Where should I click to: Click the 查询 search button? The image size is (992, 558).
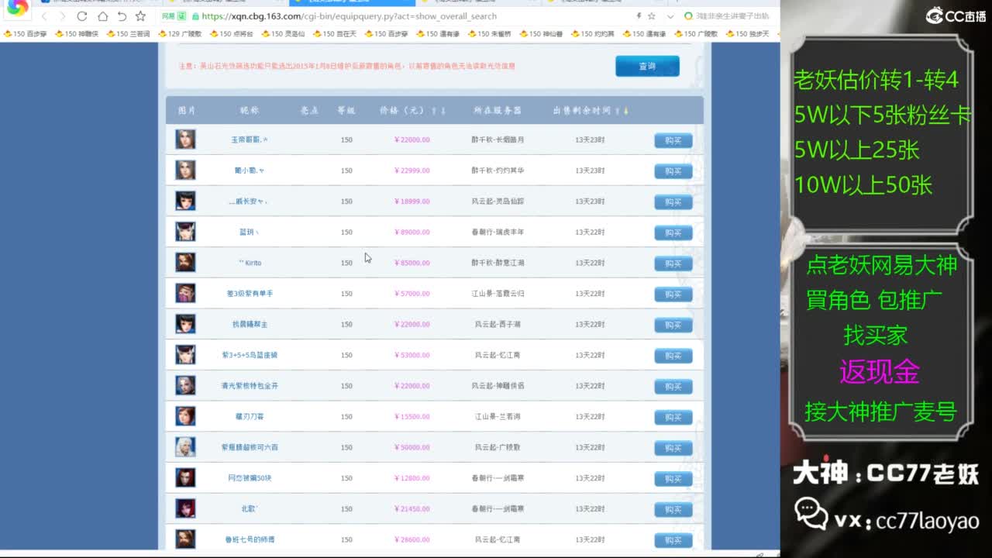tap(647, 67)
